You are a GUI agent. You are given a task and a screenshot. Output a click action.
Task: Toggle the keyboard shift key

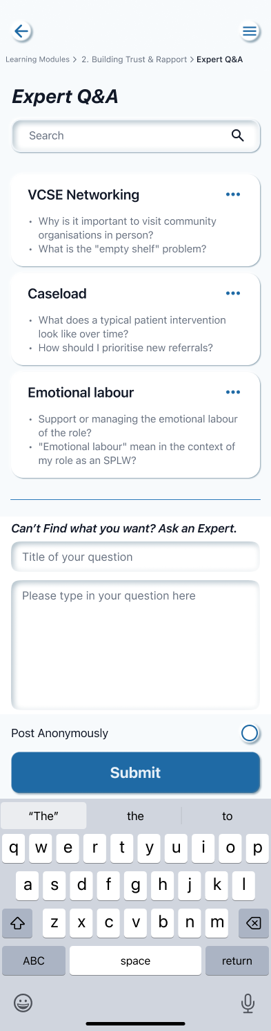click(x=17, y=922)
